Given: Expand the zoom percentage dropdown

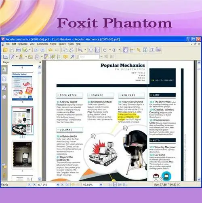Looking at the screenshot, I should (x=101, y=185).
